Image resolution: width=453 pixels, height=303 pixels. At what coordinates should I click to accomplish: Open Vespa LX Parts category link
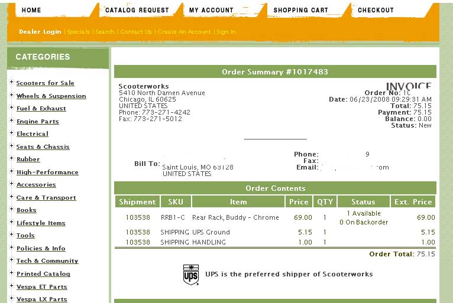pyautogui.click(x=42, y=299)
